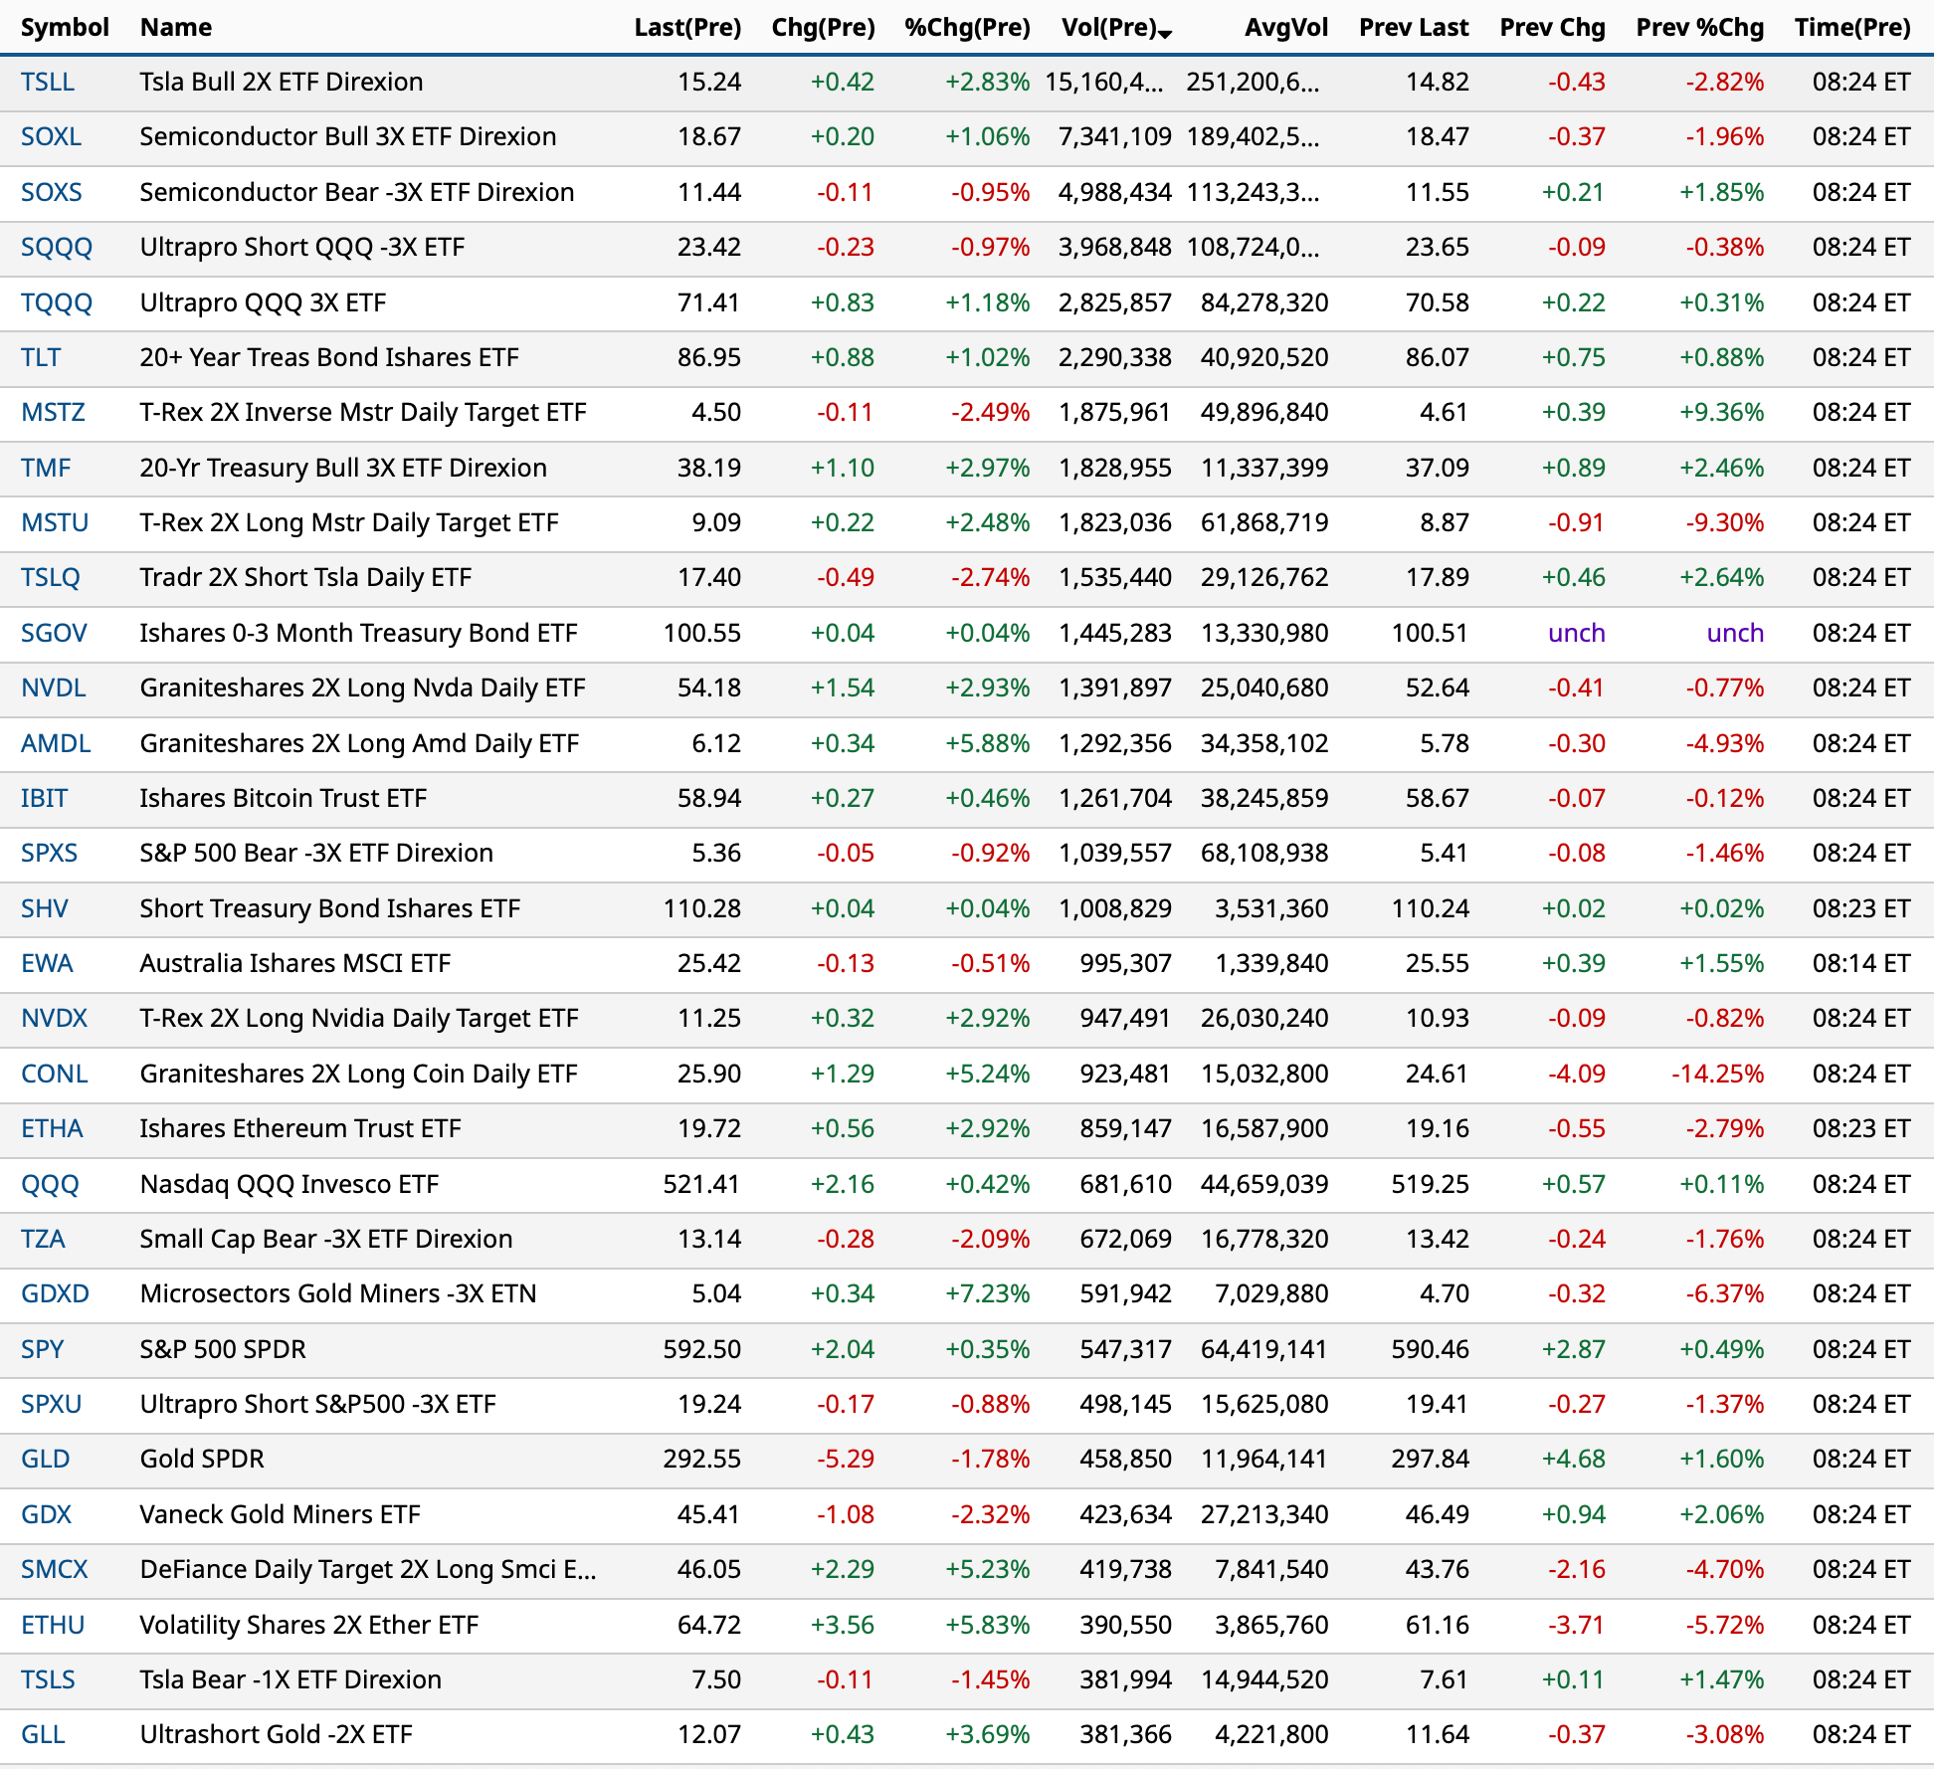Sort table by Symbol column header
This screenshot has height=1769, width=1934.
(65, 27)
